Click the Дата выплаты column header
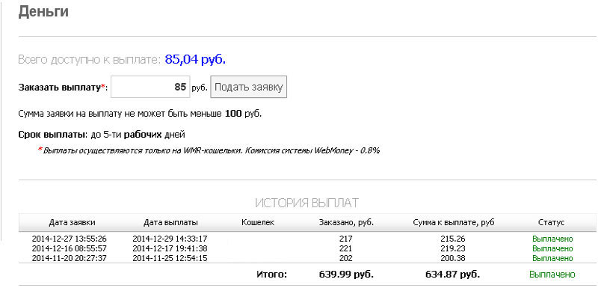Screen dimensions: 598x291 (170, 222)
